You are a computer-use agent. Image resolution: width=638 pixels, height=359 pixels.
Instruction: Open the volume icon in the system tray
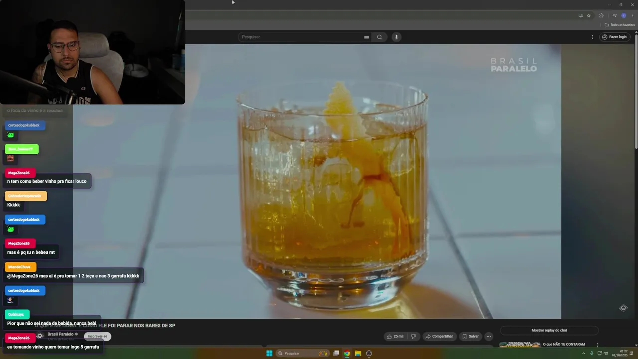coord(606,353)
